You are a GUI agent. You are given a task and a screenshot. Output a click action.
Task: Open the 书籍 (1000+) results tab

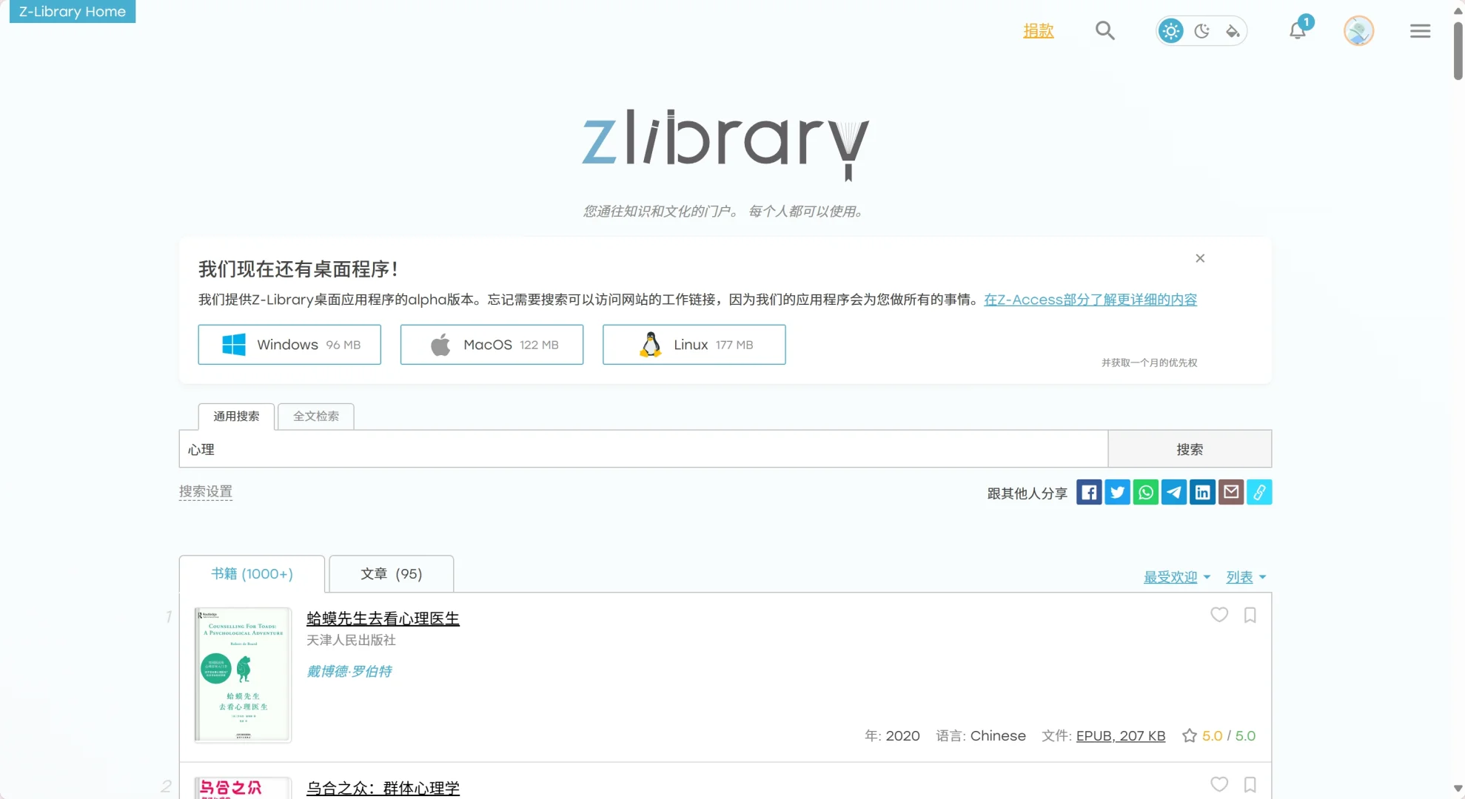[252, 574]
